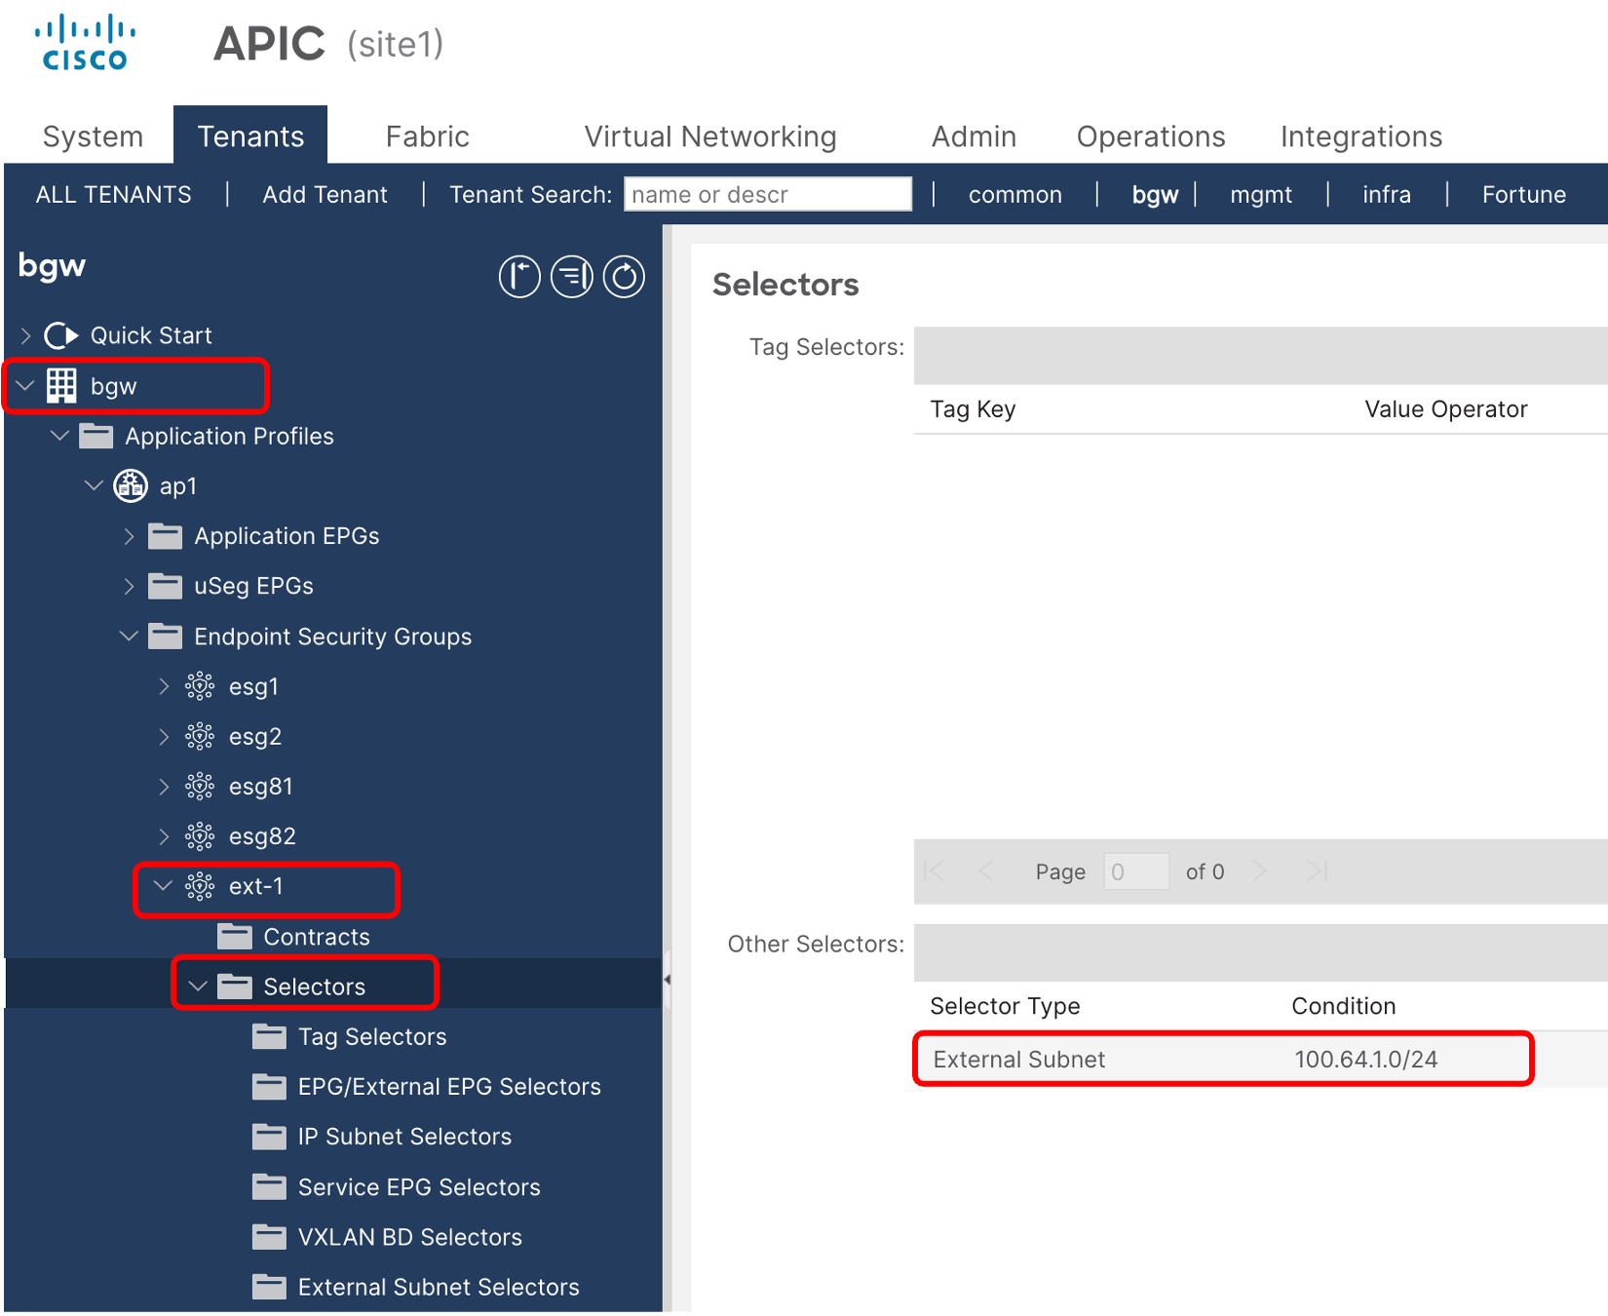Click the esg1 group icon
1608x1316 pixels.
point(200,686)
